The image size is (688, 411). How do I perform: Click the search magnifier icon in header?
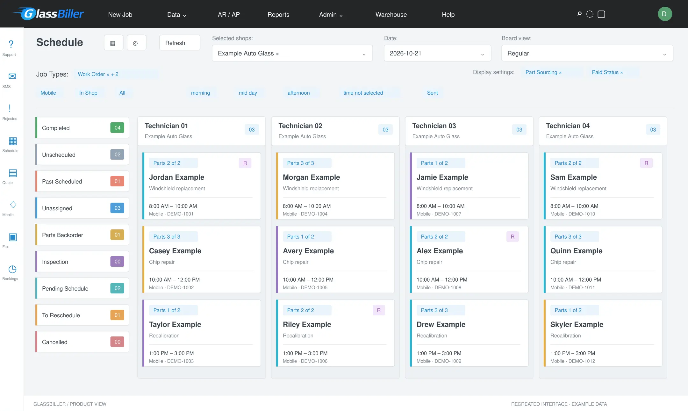[579, 14]
